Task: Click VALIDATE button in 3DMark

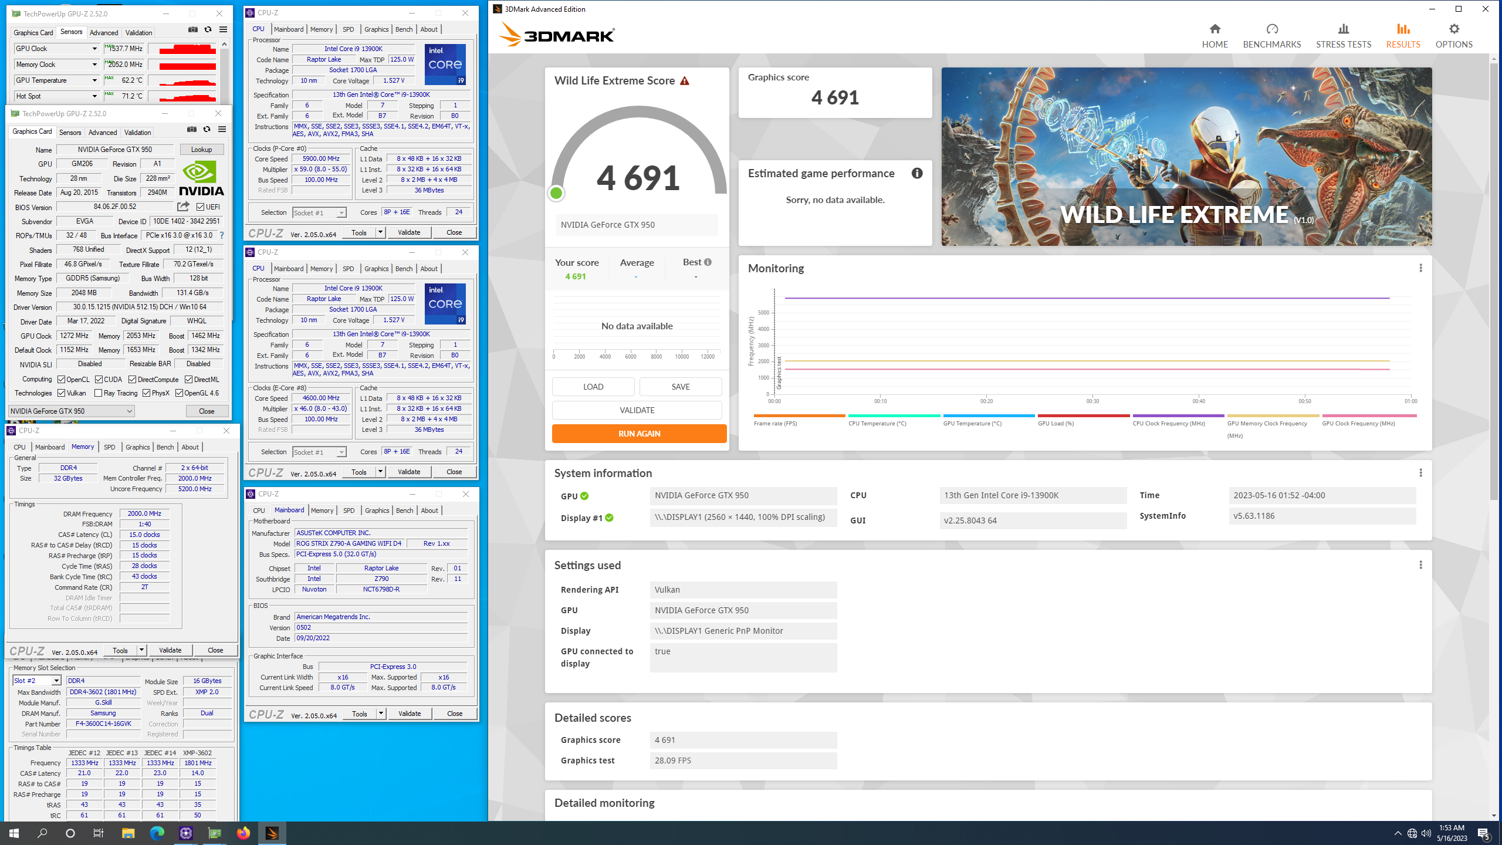Action: (x=637, y=410)
